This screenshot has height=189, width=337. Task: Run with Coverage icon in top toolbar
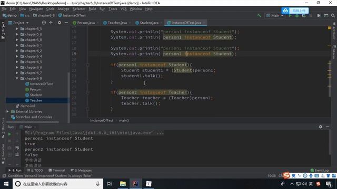click(x=303, y=15)
